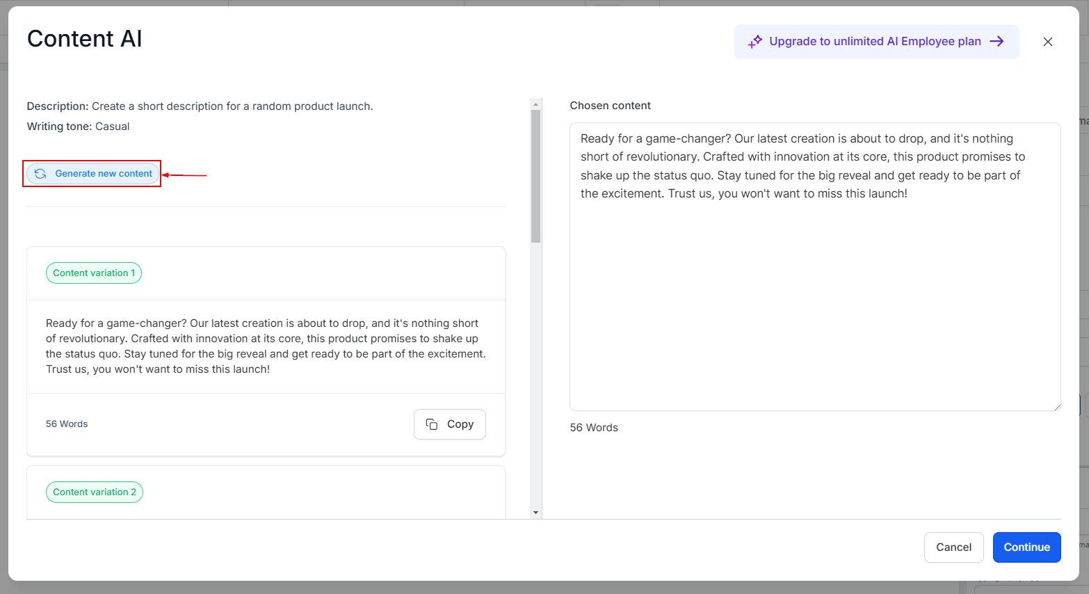Click the Writing tone: Casual text
This screenshot has height=594, width=1089.
tap(78, 127)
